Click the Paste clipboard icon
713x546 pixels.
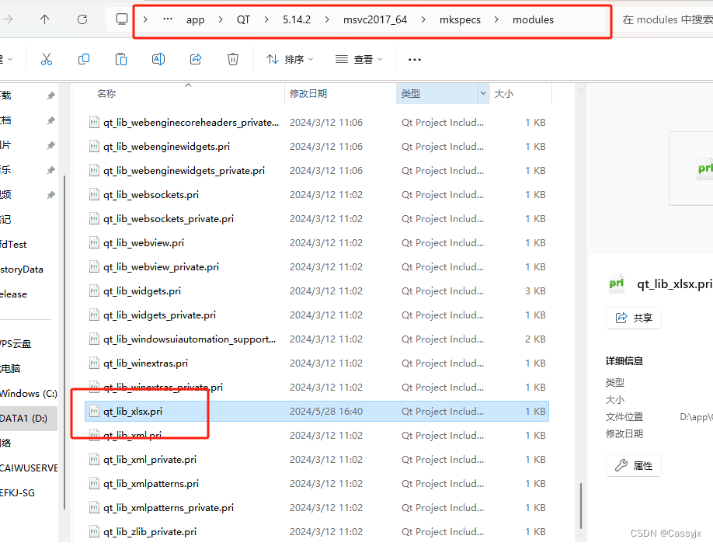[121, 59]
